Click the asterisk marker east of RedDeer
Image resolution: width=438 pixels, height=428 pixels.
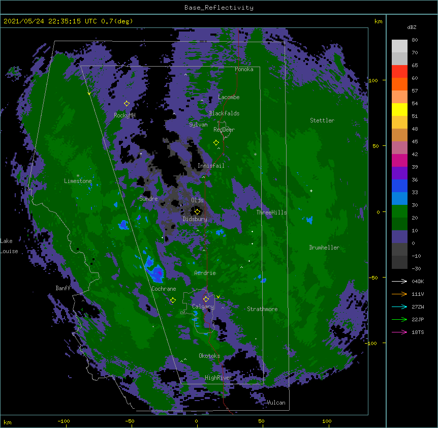point(255,155)
